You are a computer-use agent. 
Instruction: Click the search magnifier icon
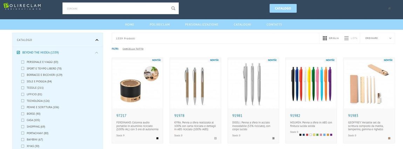173,8
